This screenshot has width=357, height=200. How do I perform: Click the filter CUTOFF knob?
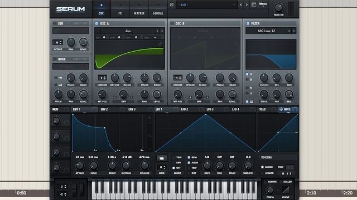(264, 78)
